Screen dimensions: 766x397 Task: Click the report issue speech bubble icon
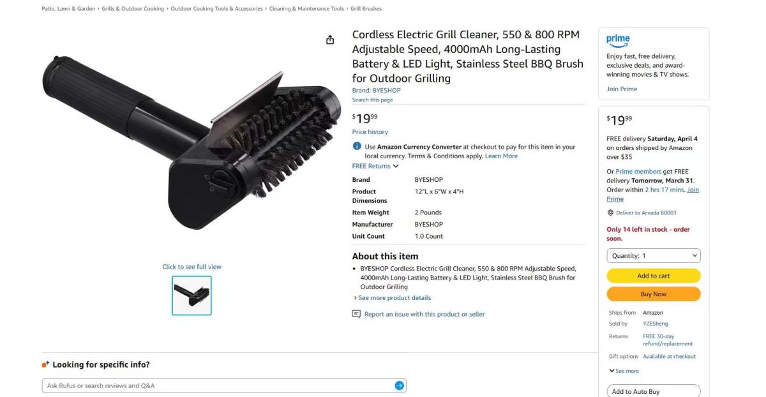356,314
